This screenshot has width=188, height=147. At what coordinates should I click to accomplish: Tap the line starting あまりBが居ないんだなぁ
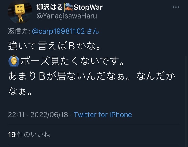pyautogui.click(x=92, y=76)
